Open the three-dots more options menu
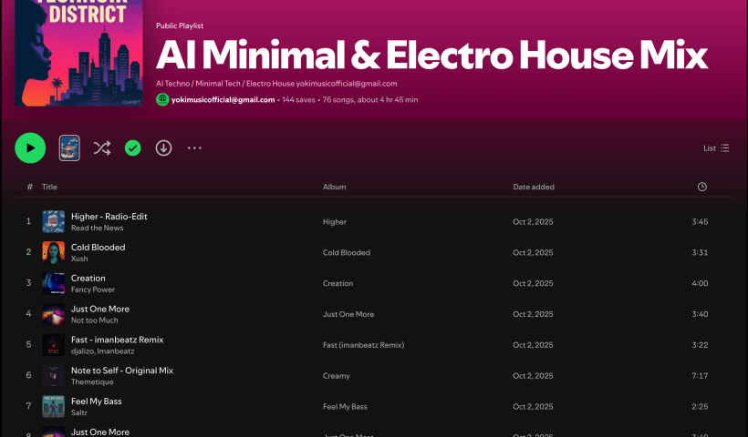Image resolution: width=748 pixels, height=437 pixels. coord(194,147)
